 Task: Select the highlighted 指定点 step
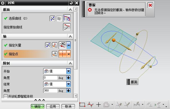coord(27,54)
